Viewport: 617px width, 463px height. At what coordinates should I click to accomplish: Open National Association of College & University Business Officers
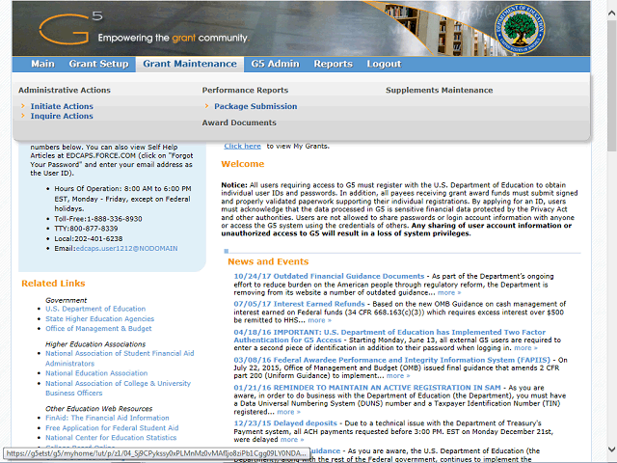(x=118, y=388)
